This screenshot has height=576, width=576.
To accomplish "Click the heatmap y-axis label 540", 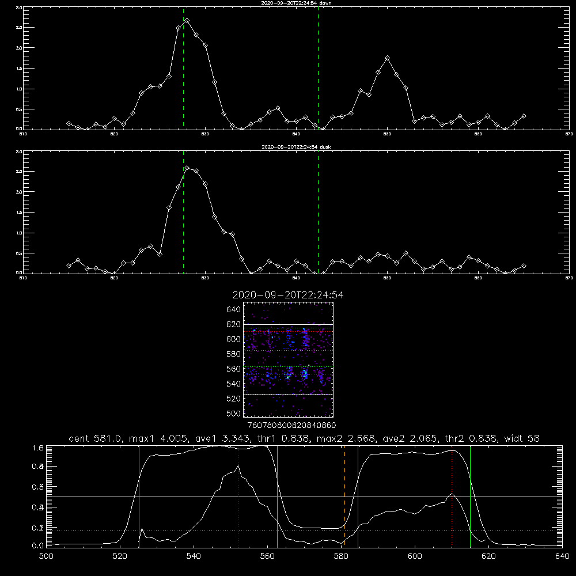I will pyautogui.click(x=233, y=384).
